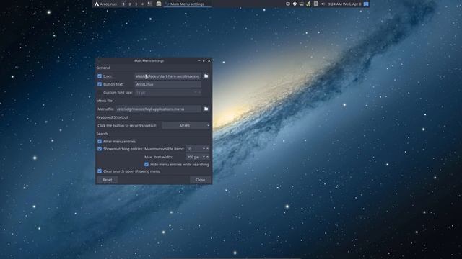Click the Main Menu settings title bar text

point(149,60)
